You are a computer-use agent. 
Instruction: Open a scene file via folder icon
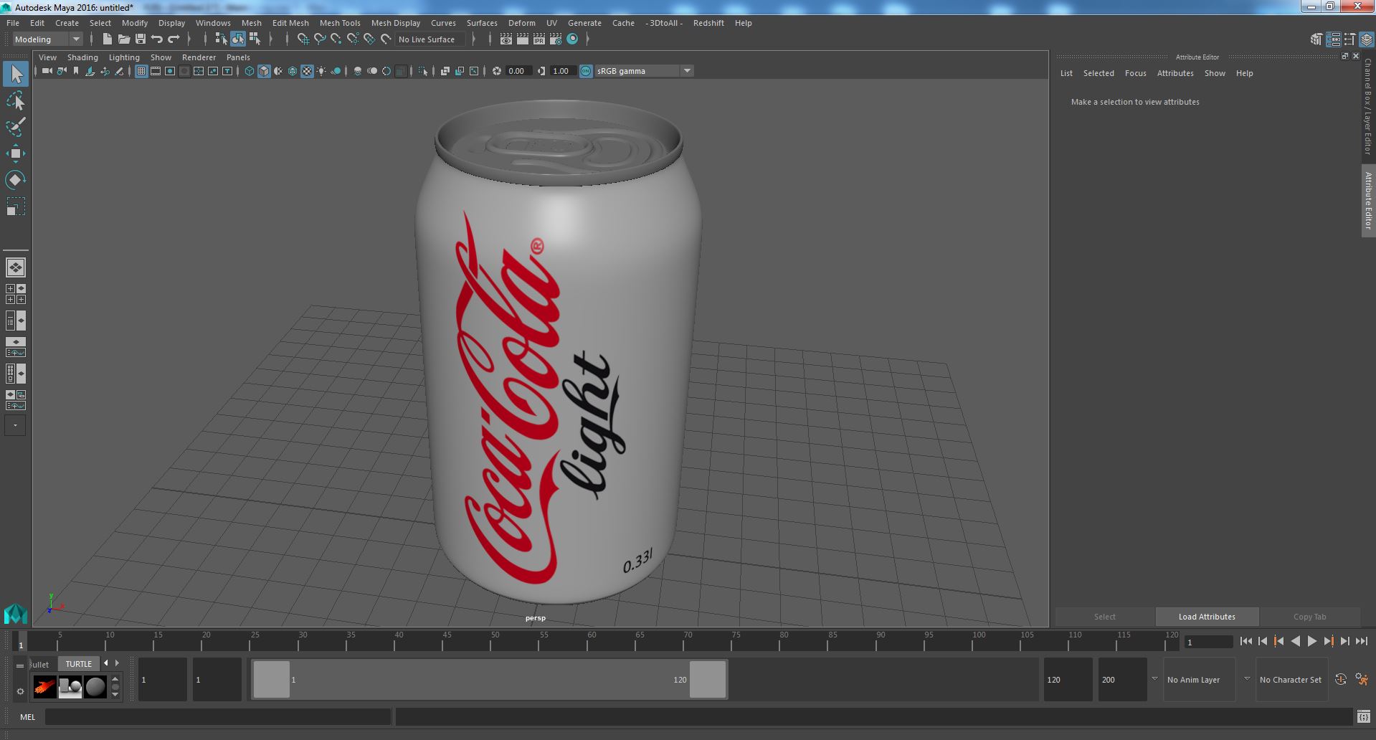[123, 39]
